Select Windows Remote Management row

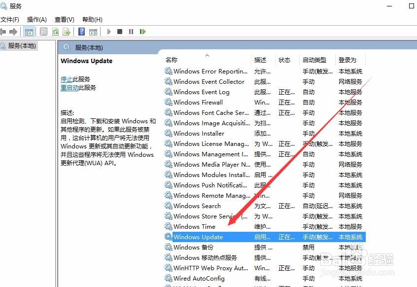[x=265, y=195]
